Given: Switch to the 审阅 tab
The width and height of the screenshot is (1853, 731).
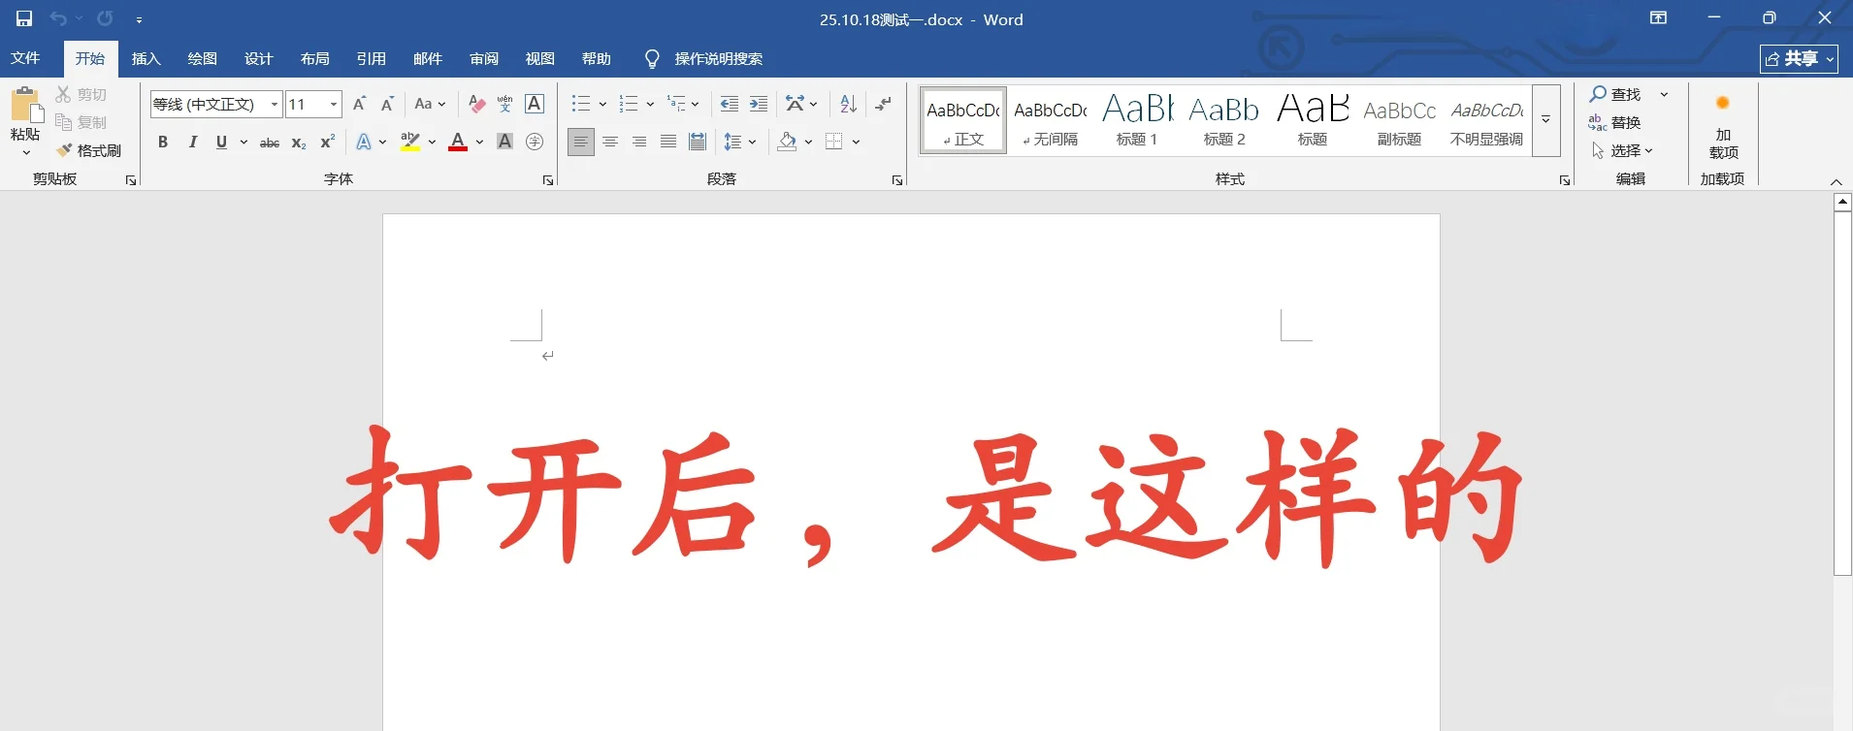Looking at the screenshot, I should [x=484, y=58].
